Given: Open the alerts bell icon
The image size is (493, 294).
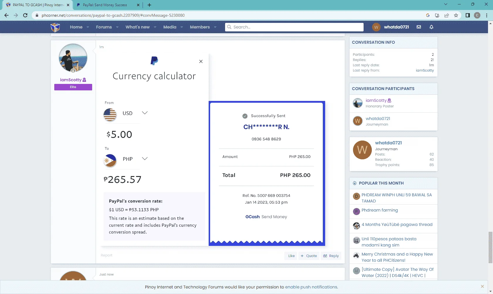Looking at the screenshot, I should click(x=431, y=27).
